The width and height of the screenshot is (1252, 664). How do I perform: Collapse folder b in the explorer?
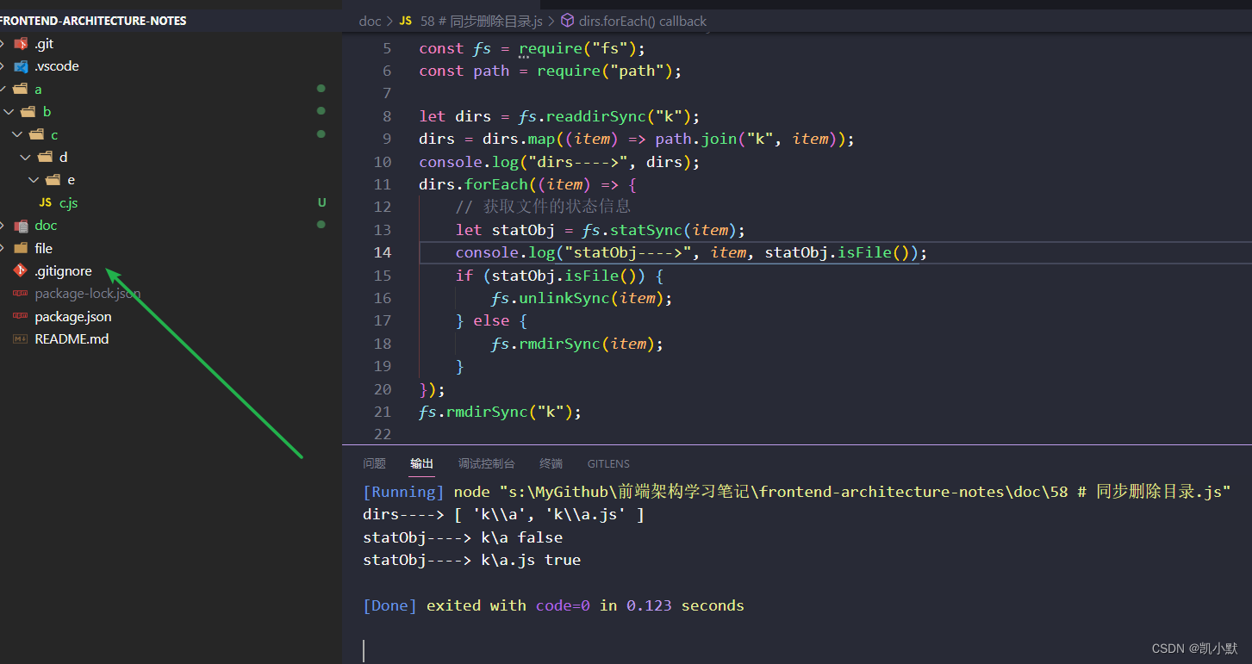pyautogui.click(x=9, y=112)
